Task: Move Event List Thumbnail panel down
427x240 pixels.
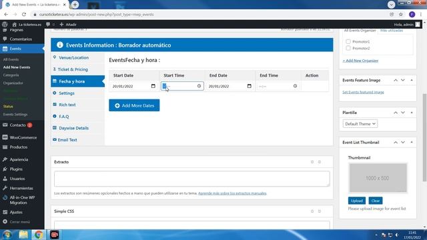Action: 403,142
